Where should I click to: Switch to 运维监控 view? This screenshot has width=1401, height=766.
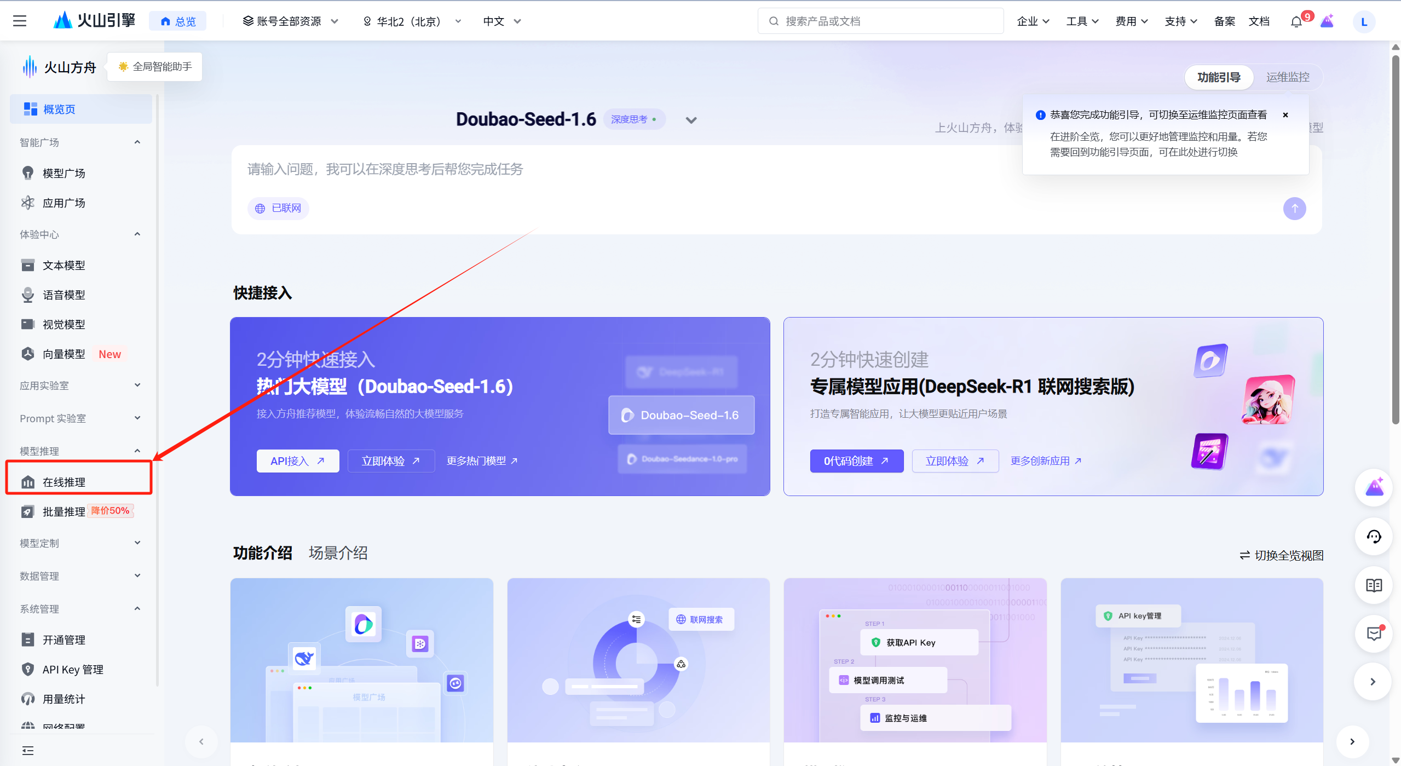click(1288, 77)
